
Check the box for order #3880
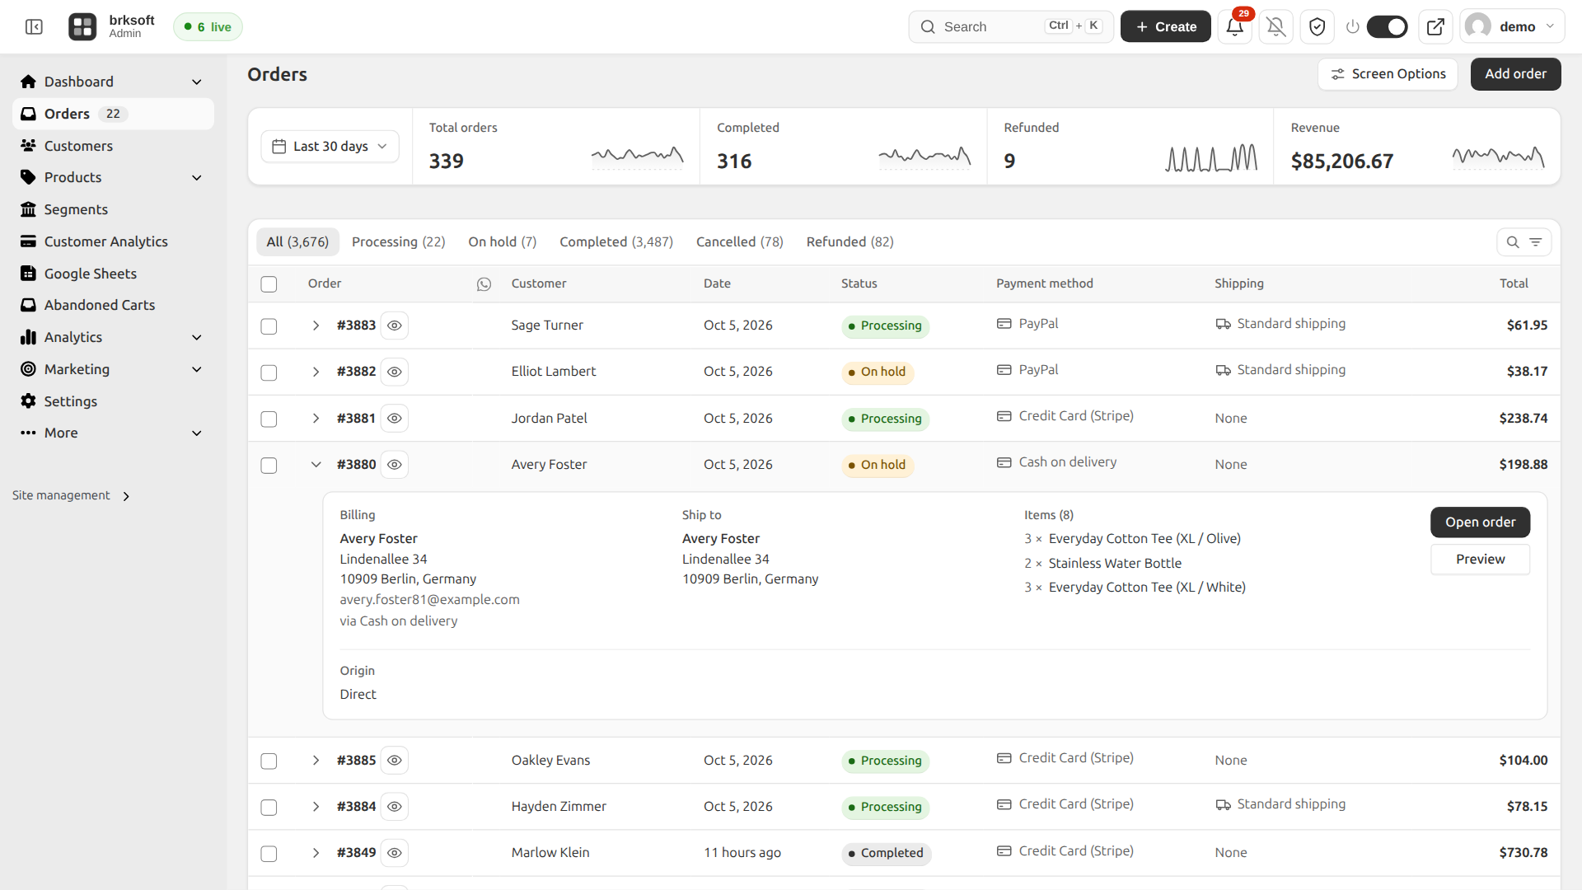pos(269,466)
